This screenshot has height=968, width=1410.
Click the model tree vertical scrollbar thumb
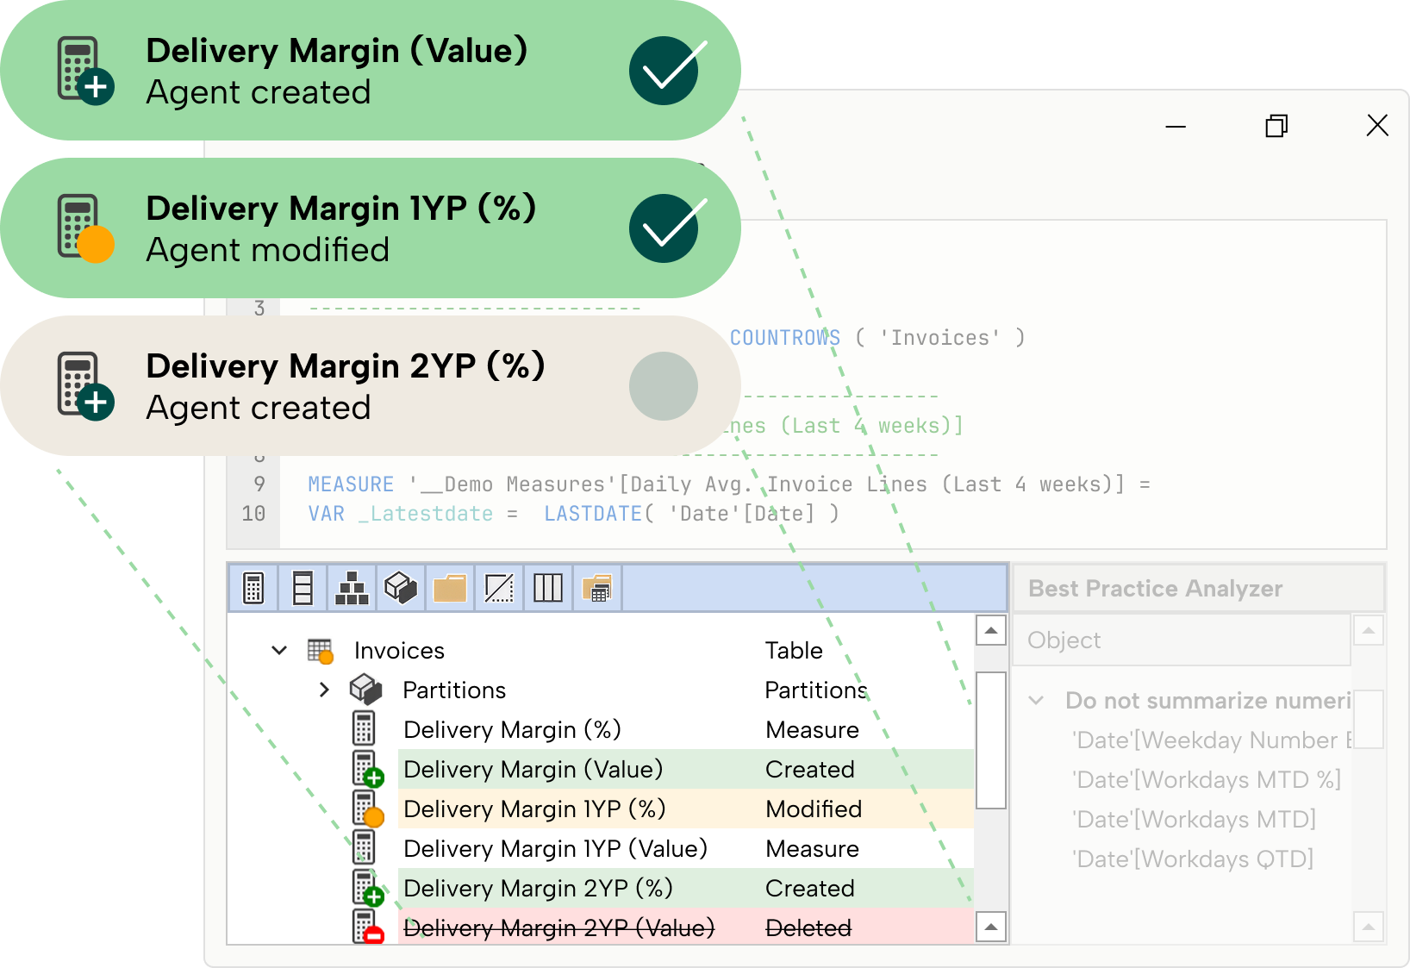coord(991,740)
